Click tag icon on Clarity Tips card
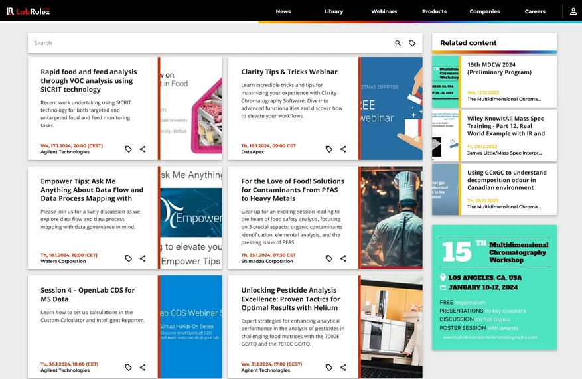The width and height of the screenshot is (582, 379). pyautogui.click(x=329, y=149)
